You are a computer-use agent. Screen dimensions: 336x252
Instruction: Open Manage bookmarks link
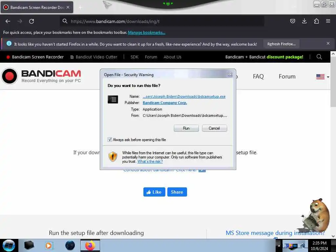[x=147, y=32]
